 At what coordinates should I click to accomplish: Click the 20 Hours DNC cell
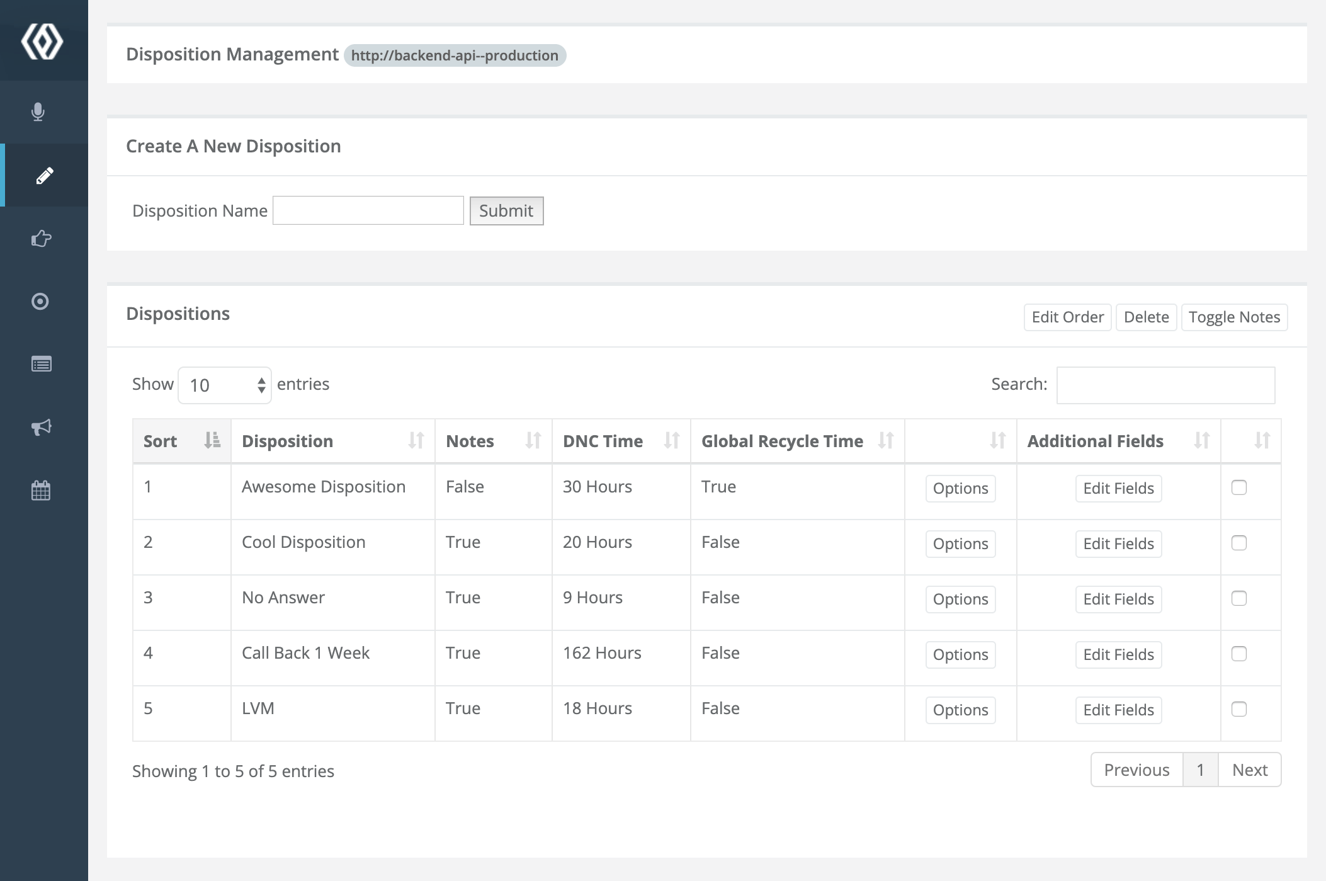(x=621, y=547)
